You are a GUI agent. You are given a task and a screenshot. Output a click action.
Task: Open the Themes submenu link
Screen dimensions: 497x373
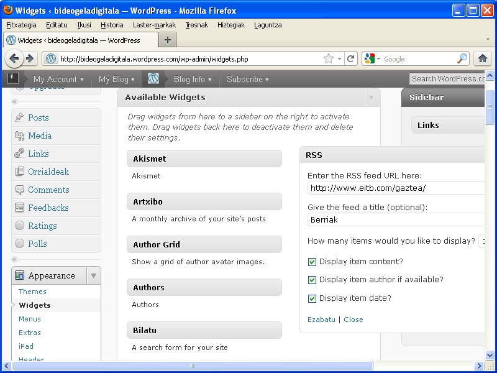tap(32, 292)
